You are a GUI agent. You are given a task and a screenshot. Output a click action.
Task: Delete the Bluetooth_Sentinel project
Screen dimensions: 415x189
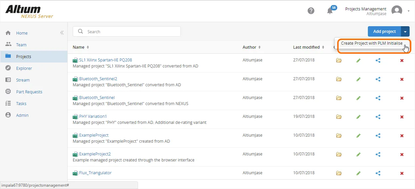point(402,98)
